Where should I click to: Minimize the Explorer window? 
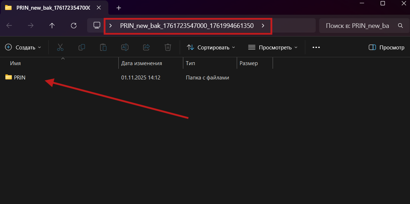click(362, 3)
